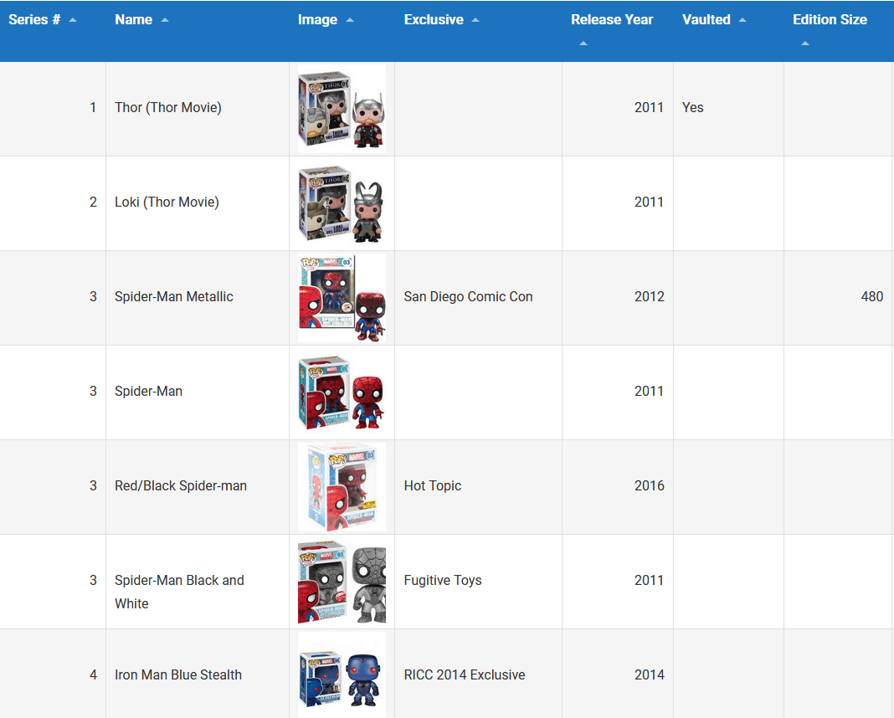894x718 pixels.
Task: Click release year 2011 in Thor row
Action: (x=650, y=108)
